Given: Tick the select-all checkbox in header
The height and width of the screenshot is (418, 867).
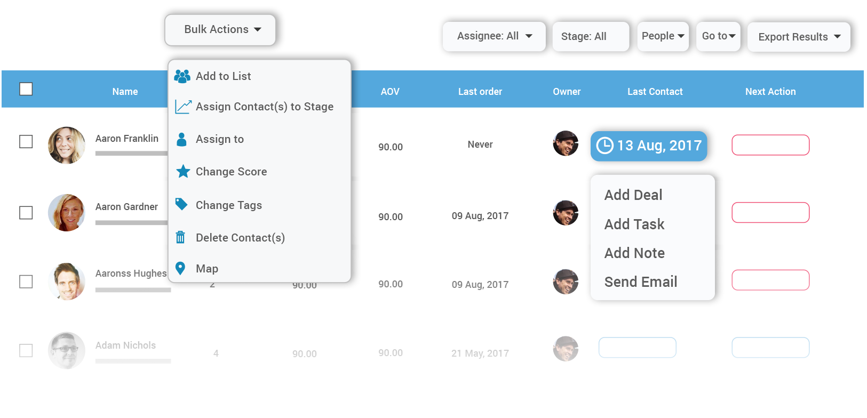Looking at the screenshot, I should [x=26, y=89].
